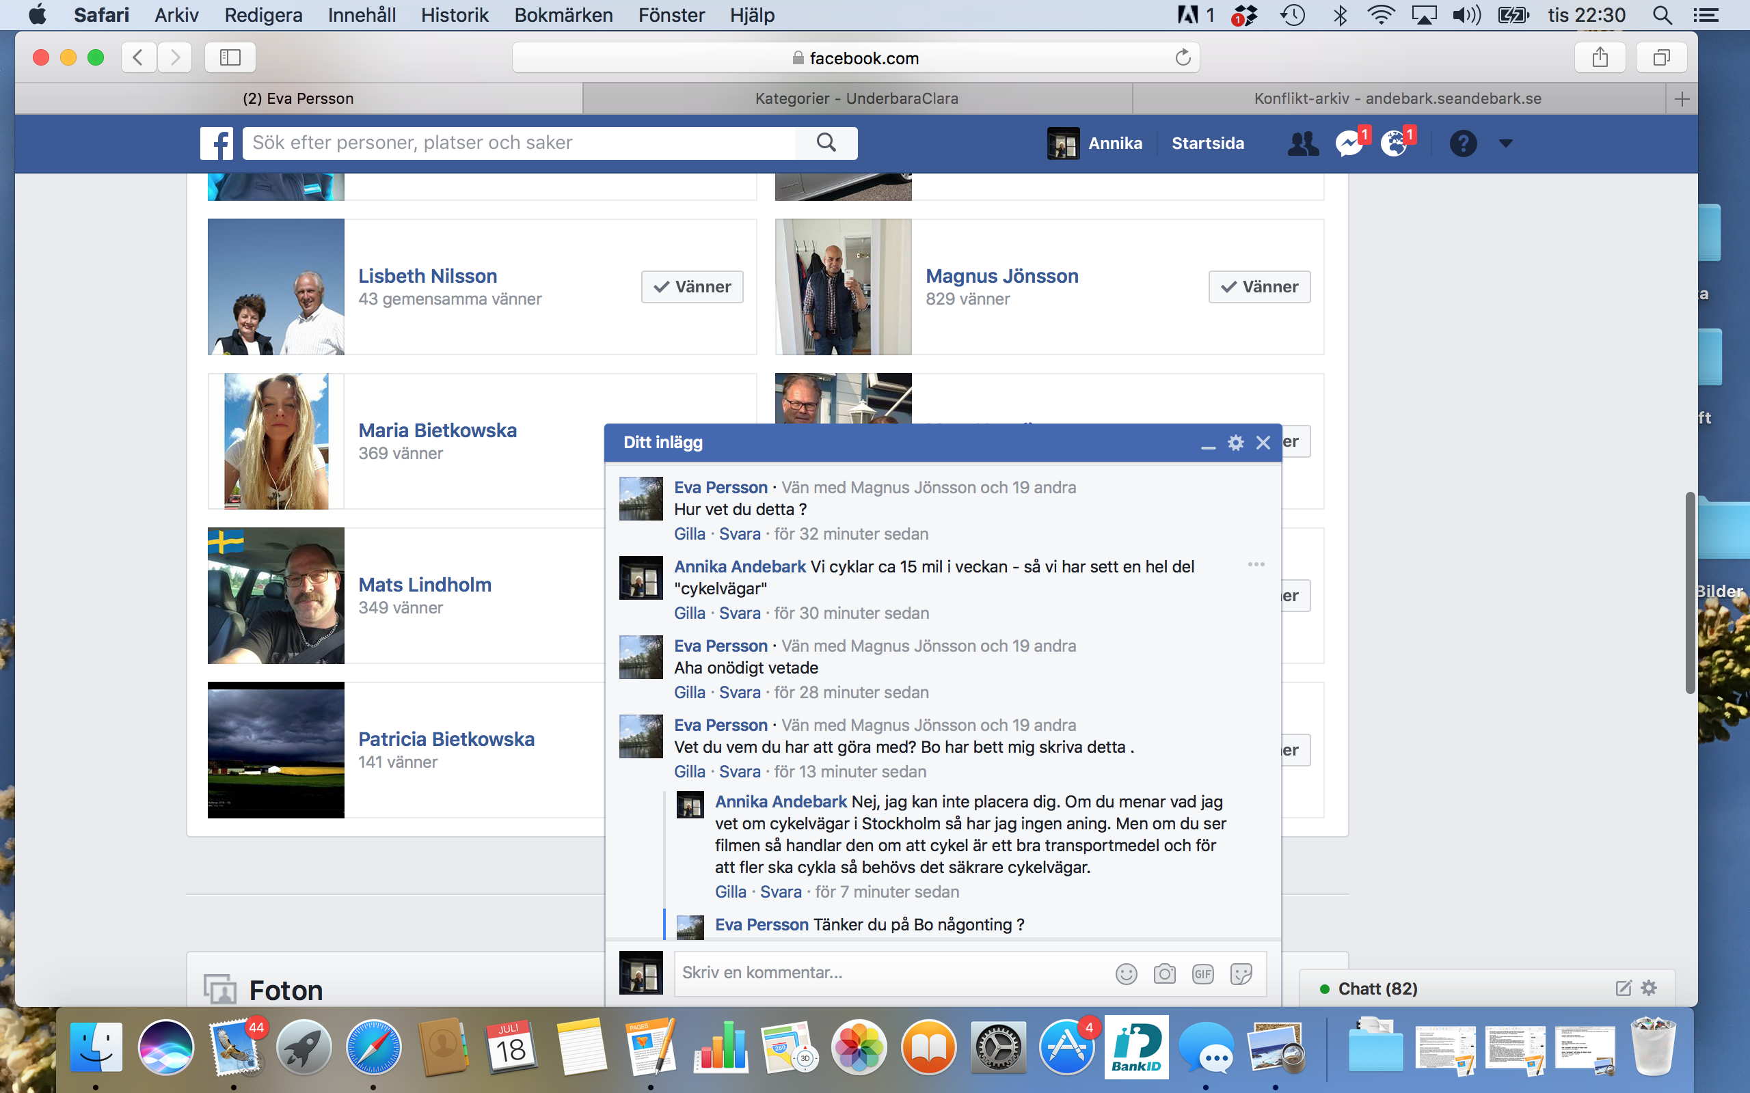
Task: Open the quick help question mark icon
Action: click(x=1462, y=143)
